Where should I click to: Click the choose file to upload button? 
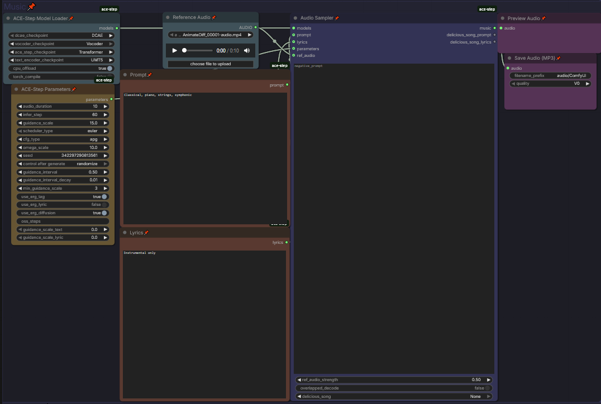[x=211, y=64]
